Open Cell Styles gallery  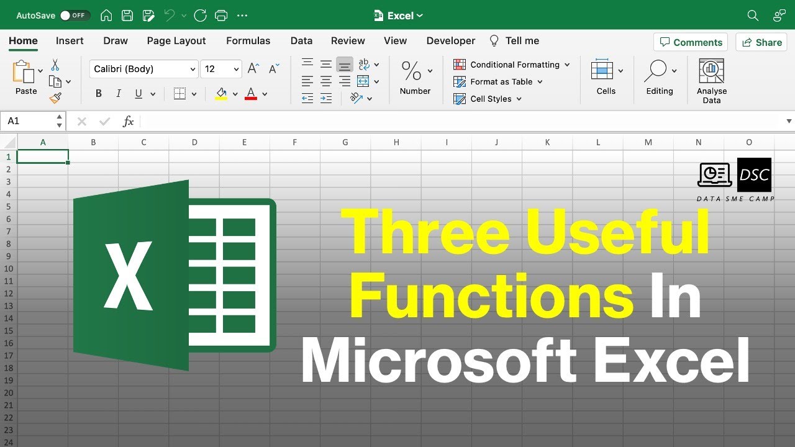point(488,99)
